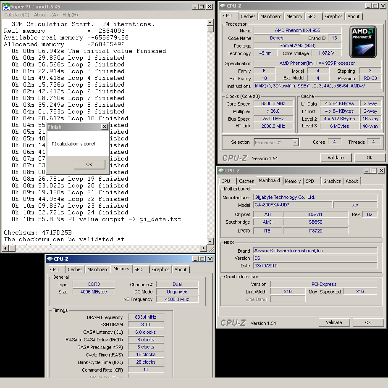The height and width of the screenshot is (388, 388).
Task: Close the Finish dialog
Action: (x=105, y=127)
